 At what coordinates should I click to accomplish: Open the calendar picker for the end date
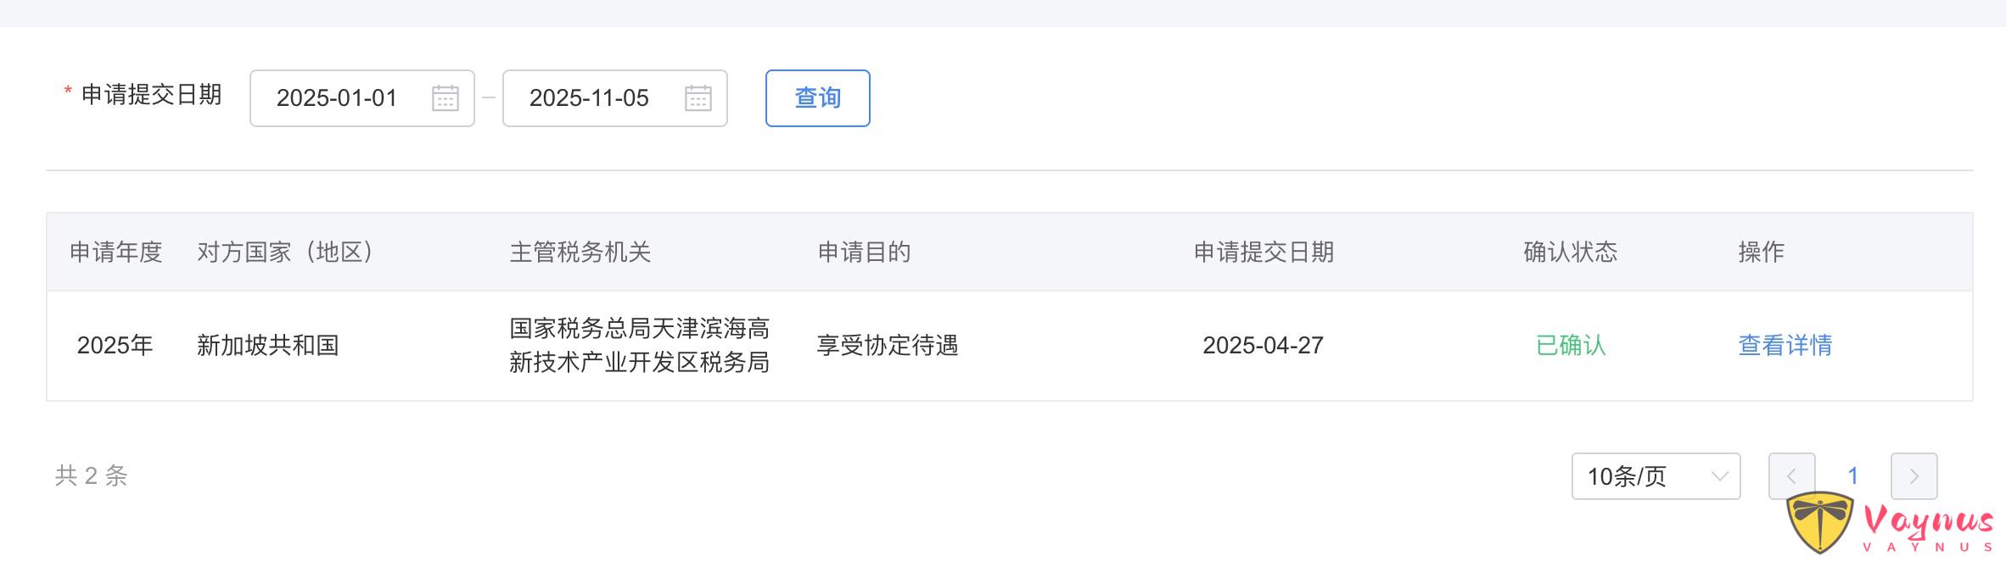(x=698, y=98)
